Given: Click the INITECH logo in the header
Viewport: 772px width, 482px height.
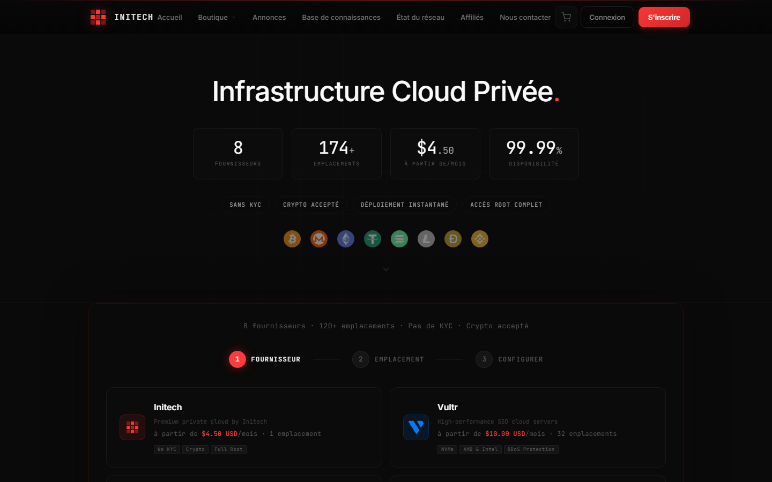Looking at the screenshot, I should [x=122, y=17].
